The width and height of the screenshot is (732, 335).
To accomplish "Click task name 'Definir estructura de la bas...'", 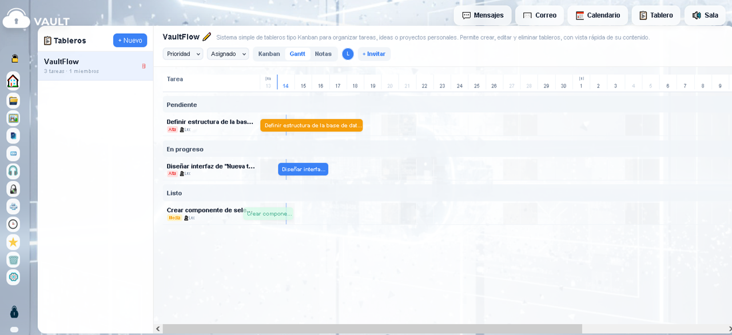I will pos(210,122).
